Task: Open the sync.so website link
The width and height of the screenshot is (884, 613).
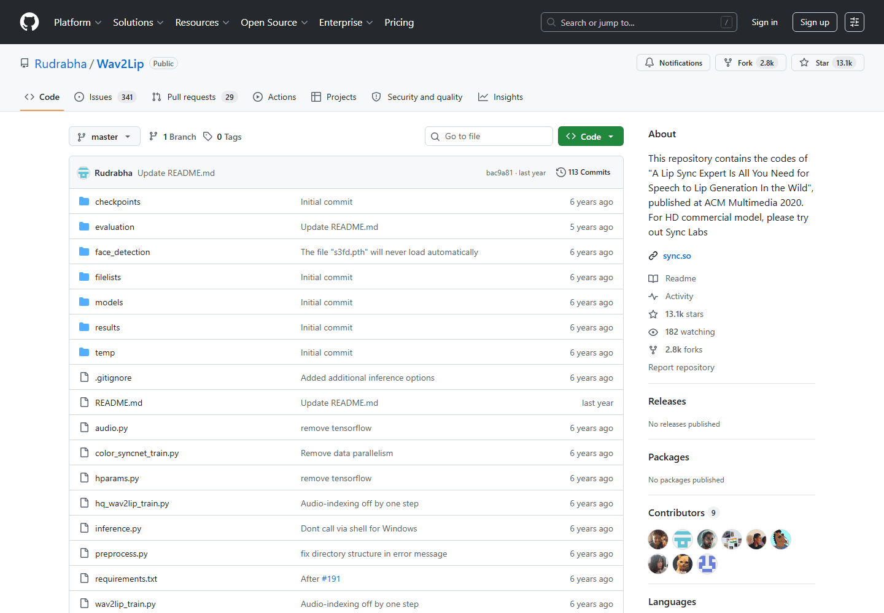Action: 677,256
